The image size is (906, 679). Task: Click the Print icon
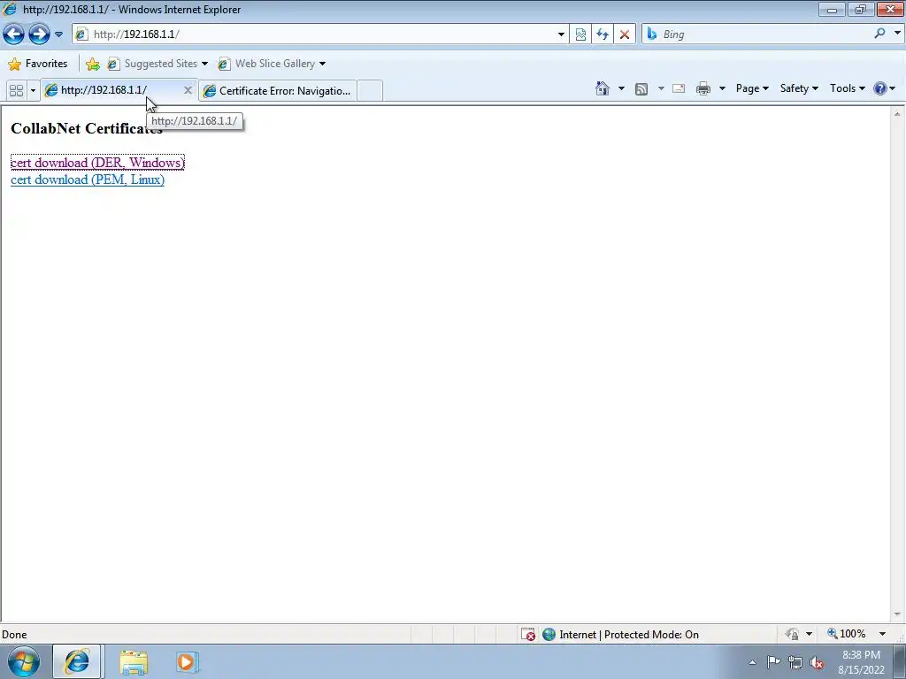(x=703, y=88)
